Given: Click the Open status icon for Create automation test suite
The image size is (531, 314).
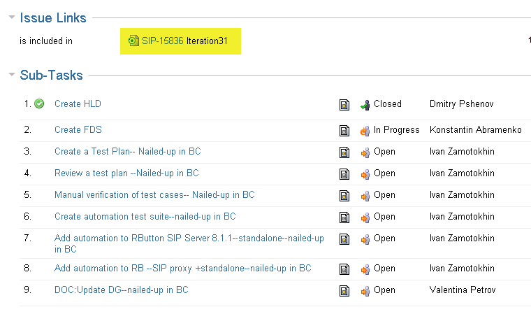Looking at the screenshot, I should [x=365, y=217].
